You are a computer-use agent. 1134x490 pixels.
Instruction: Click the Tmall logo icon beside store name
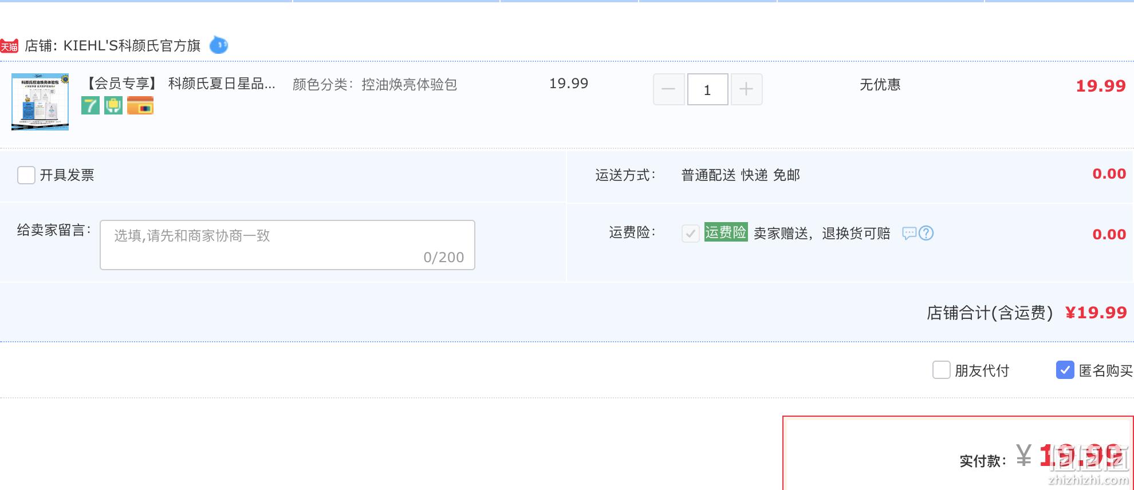[x=9, y=46]
